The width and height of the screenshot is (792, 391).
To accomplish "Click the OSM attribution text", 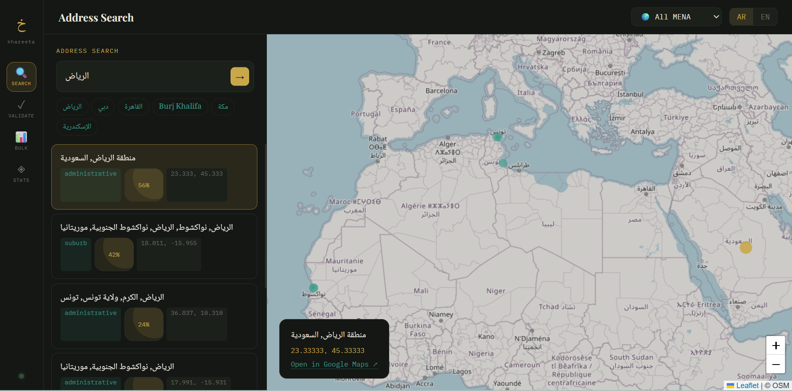I will click(x=777, y=386).
